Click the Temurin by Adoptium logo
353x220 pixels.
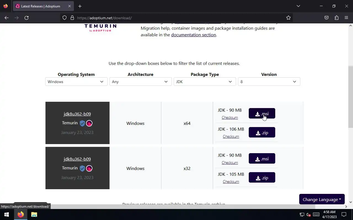tap(100, 28)
